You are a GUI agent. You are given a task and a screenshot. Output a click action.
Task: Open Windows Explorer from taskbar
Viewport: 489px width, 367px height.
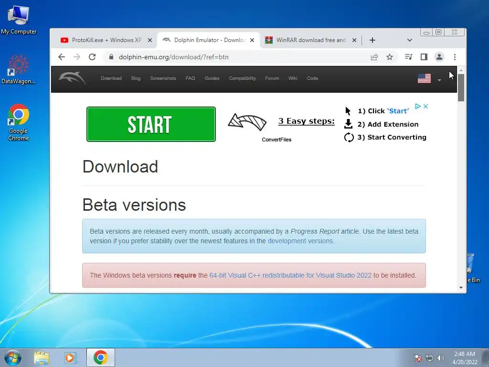click(x=42, y=357)
